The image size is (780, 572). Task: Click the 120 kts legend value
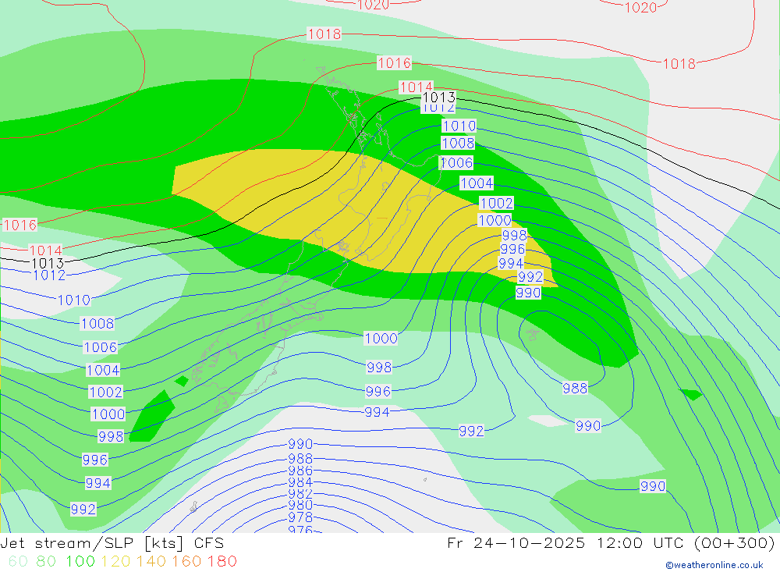click(116, 561)
